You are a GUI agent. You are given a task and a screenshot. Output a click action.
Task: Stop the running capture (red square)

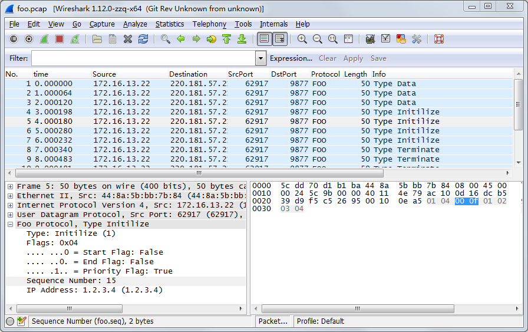coord(60,39)
